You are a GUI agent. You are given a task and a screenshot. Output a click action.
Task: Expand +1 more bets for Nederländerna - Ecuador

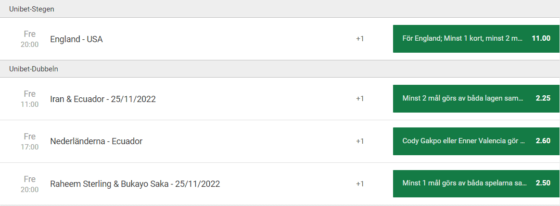click(x=360, y=141)
